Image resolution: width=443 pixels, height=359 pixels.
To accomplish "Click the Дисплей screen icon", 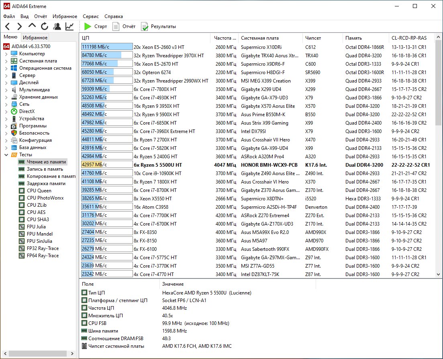I will 14,83.
